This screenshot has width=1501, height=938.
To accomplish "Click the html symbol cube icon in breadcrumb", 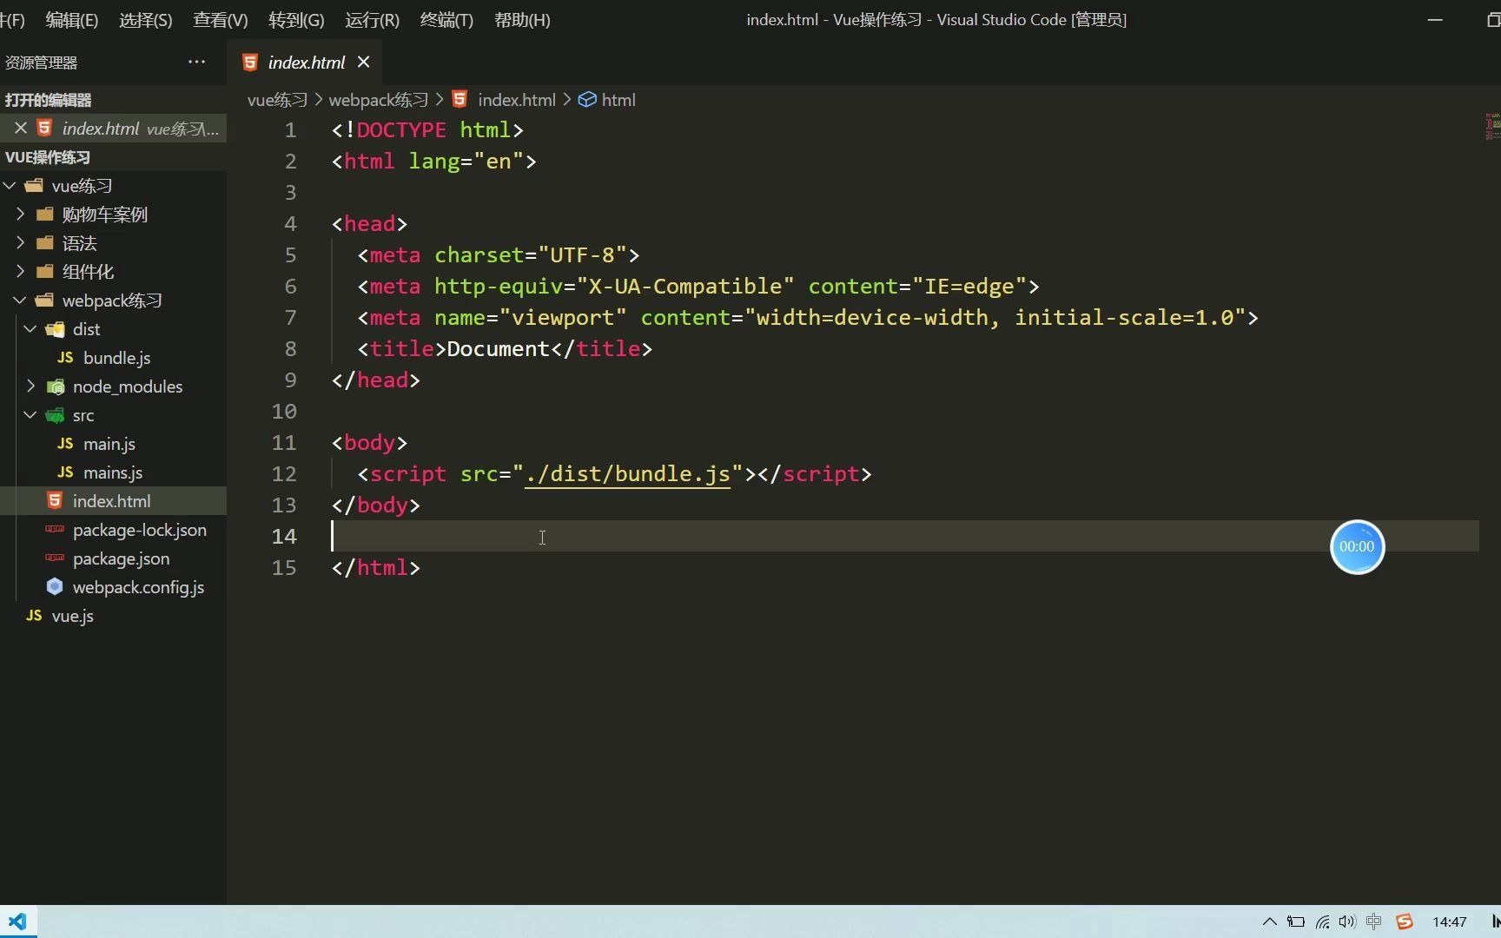I will click(587, 100).
